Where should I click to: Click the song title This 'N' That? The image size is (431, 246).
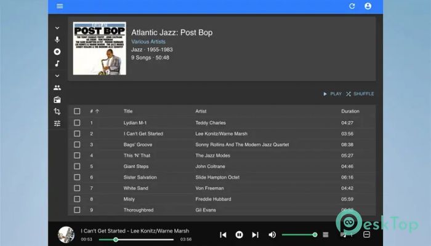(137, 156)
